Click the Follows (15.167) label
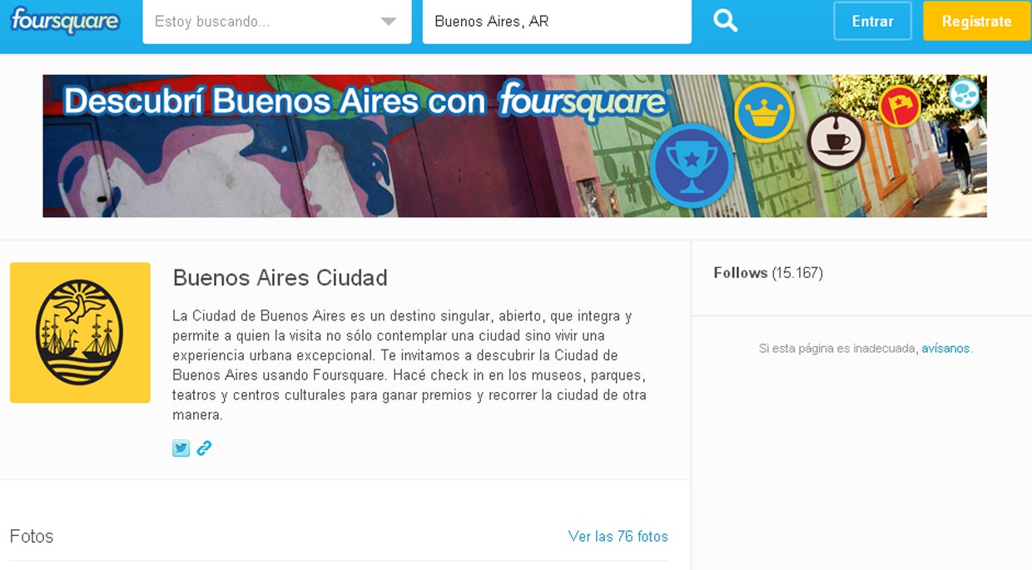This screenshot has width=1032, height=570. [768, 273]
